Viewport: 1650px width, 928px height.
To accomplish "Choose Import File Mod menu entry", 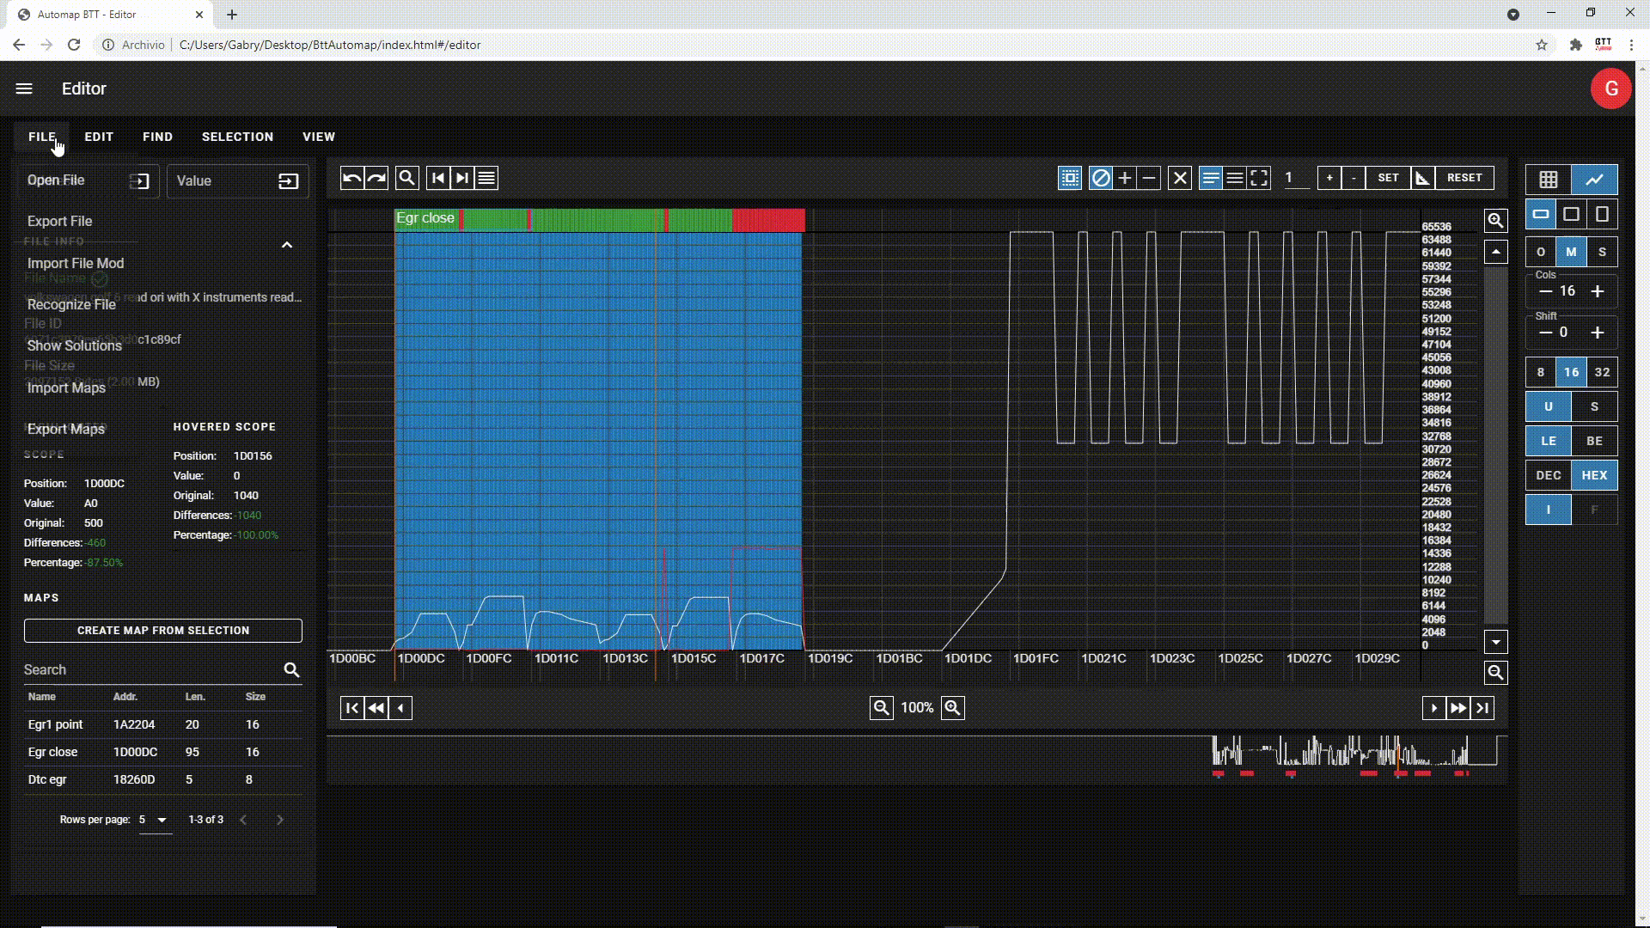I will (76, 263).
